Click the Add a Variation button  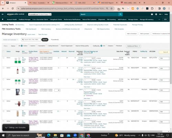(132, 34)
